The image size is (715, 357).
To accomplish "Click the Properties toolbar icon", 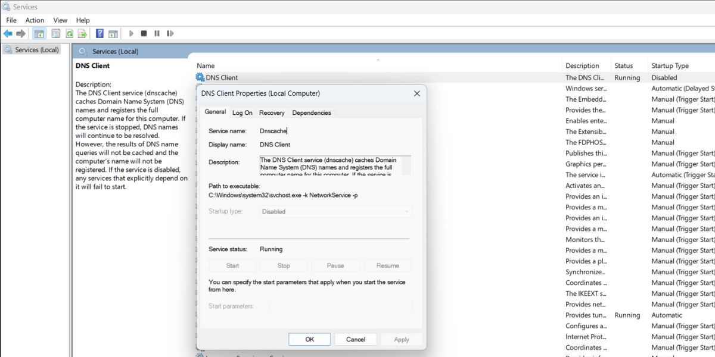I will pyautogui.click(x=55, y=34).
